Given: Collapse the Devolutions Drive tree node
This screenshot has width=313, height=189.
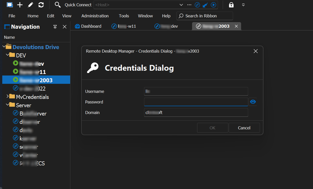Looking at the screenshot, I should [4, 47].
